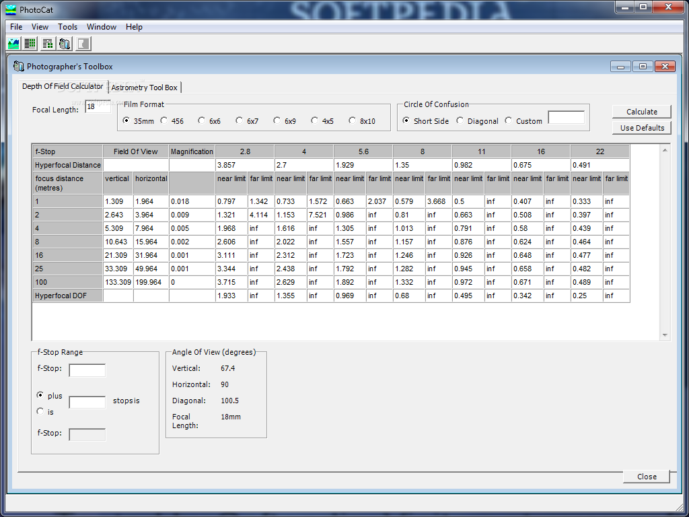Screen dimensions: 689x517
Task: Click the landscape picture toolbar icon
Action: coord(13,44)
